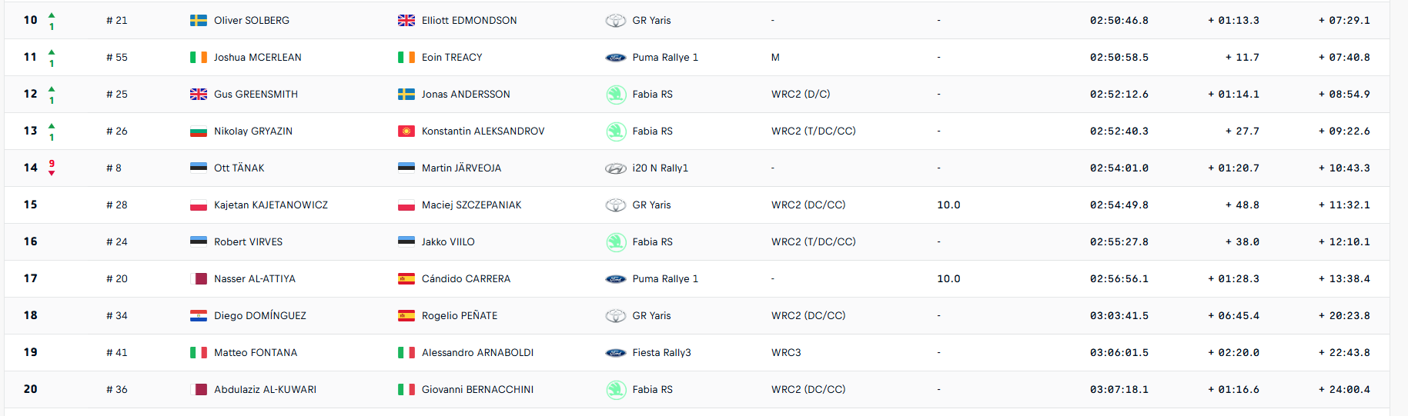1408x416 pixels.
Task: Click the Swedish flag beside Oliver Solberg
Action: (x=198, y=21)
